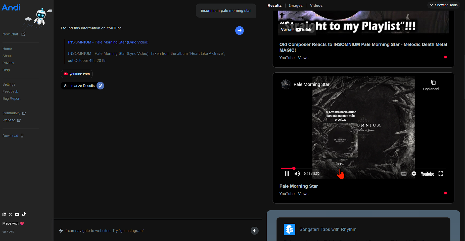Mute the video with the speaker icon
Screen dimensions: 465x241
(297, 174)
